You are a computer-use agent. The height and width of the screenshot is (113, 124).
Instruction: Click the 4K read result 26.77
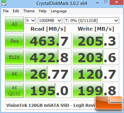[48, 74]
